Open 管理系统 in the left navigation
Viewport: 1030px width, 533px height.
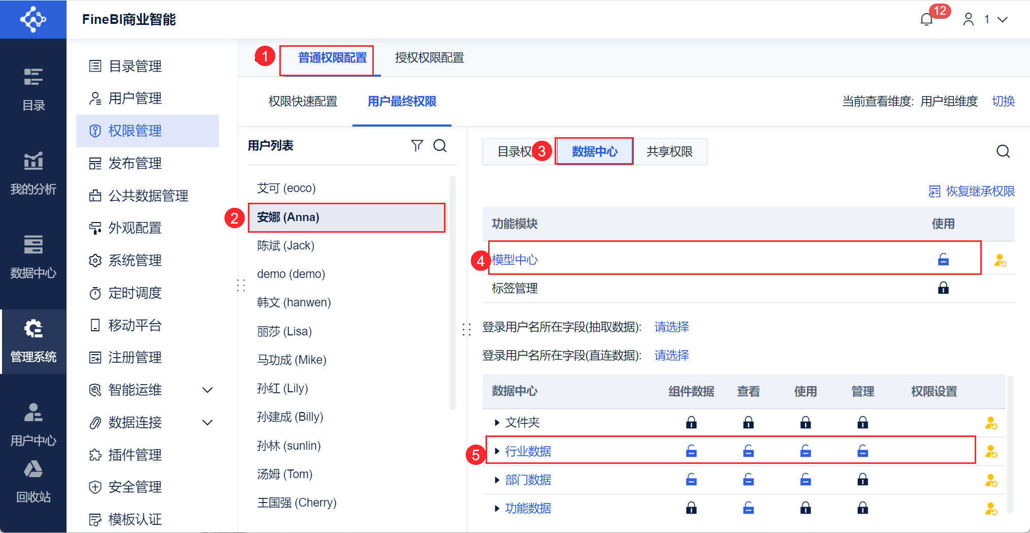tap(34, 341)
